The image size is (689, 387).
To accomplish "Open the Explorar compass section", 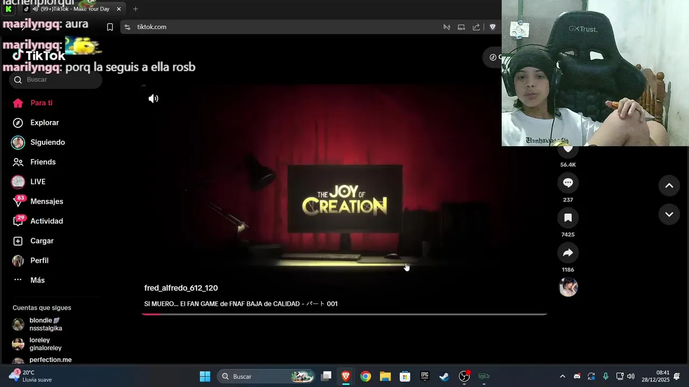I will click(36, 123).
